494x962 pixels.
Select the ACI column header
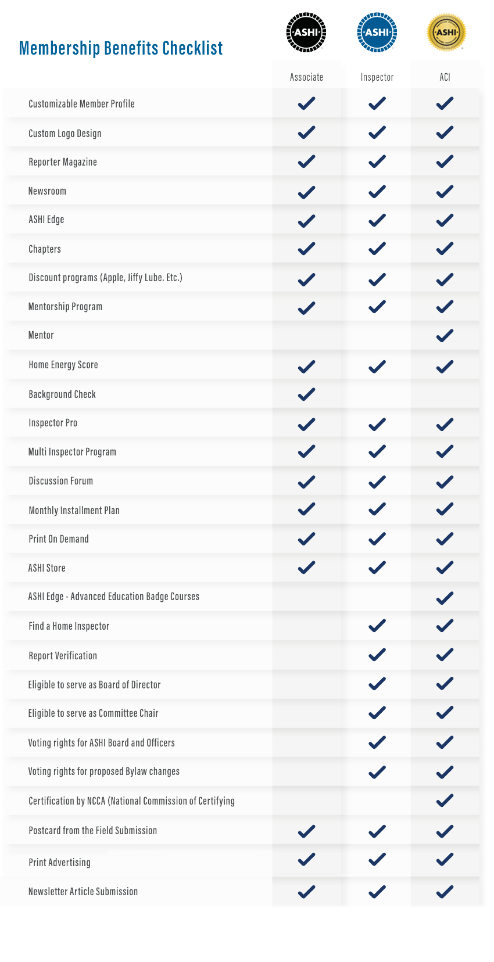(x=445, y=77)
